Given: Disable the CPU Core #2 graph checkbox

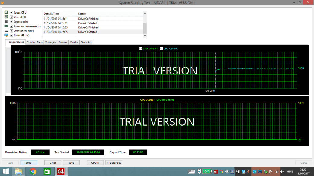Looking at the screenshot, I should (x=161, y=49).
